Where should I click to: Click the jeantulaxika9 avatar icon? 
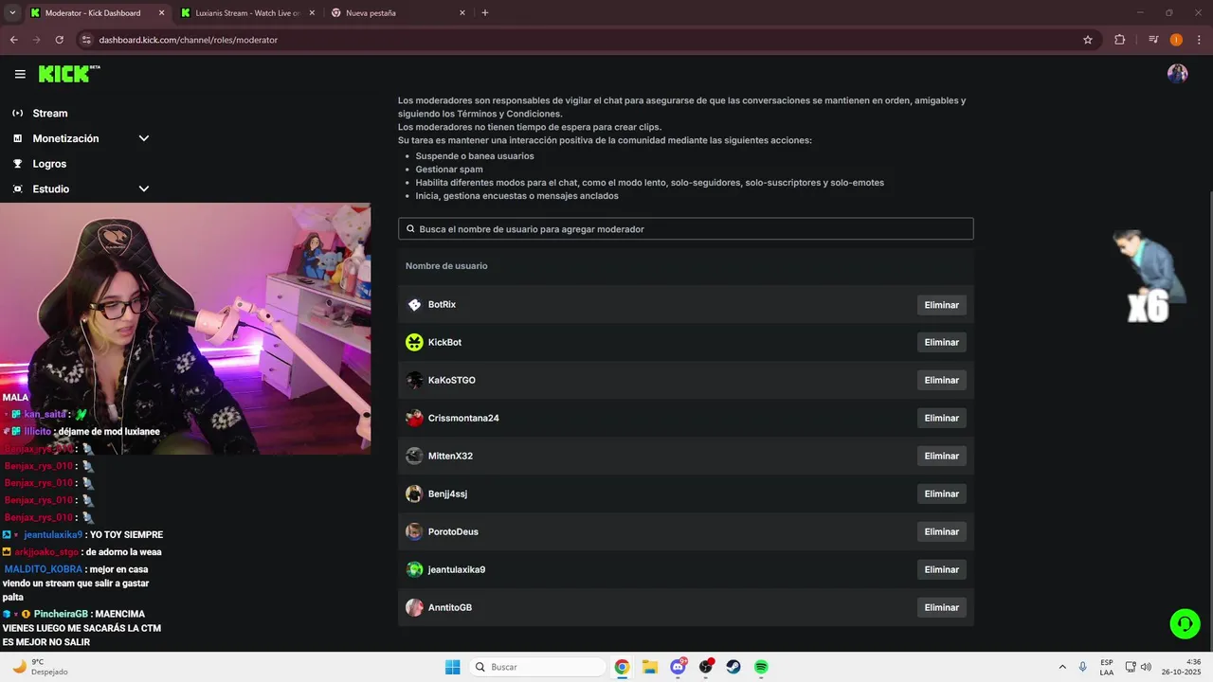coord(414,569)
